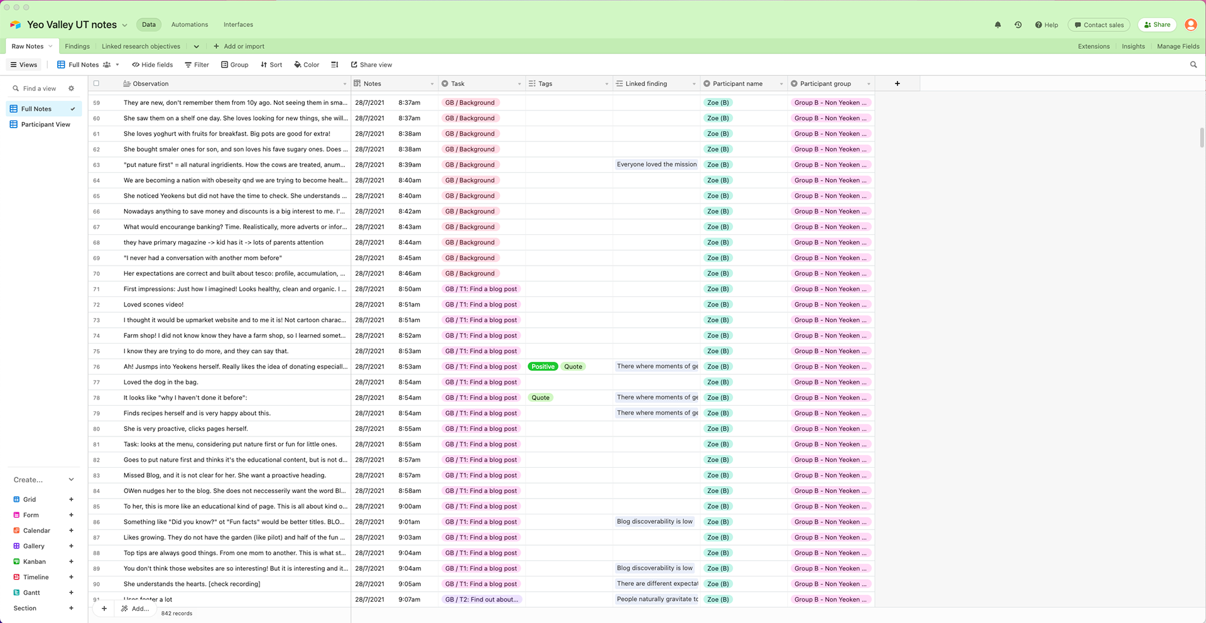Viewport: 1206px width, 623px height.
Task: Add new Gantt view plus icon
Action: (x=71, y=593)
